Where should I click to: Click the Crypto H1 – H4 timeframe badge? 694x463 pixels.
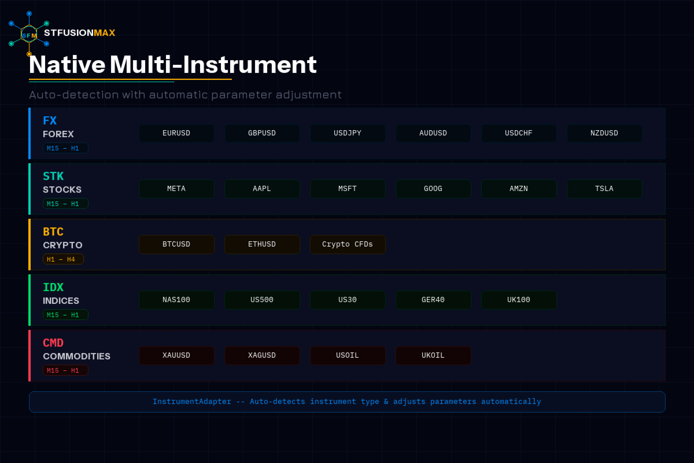click(63, 259)
